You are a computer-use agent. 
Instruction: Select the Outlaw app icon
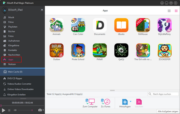56,50
